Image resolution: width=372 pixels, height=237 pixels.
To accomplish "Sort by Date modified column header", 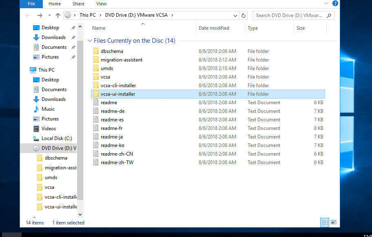I will pyautogui.click(x=214, y=28).
